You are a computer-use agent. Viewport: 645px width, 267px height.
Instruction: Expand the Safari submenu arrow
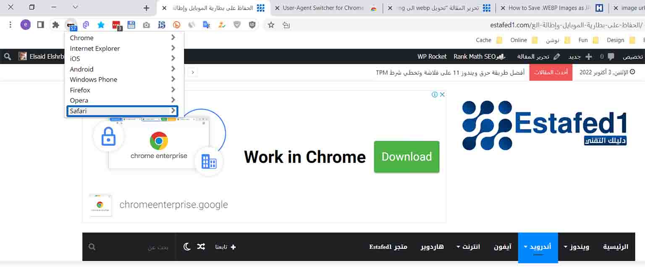pyautogui.click(x=173, y=111)
